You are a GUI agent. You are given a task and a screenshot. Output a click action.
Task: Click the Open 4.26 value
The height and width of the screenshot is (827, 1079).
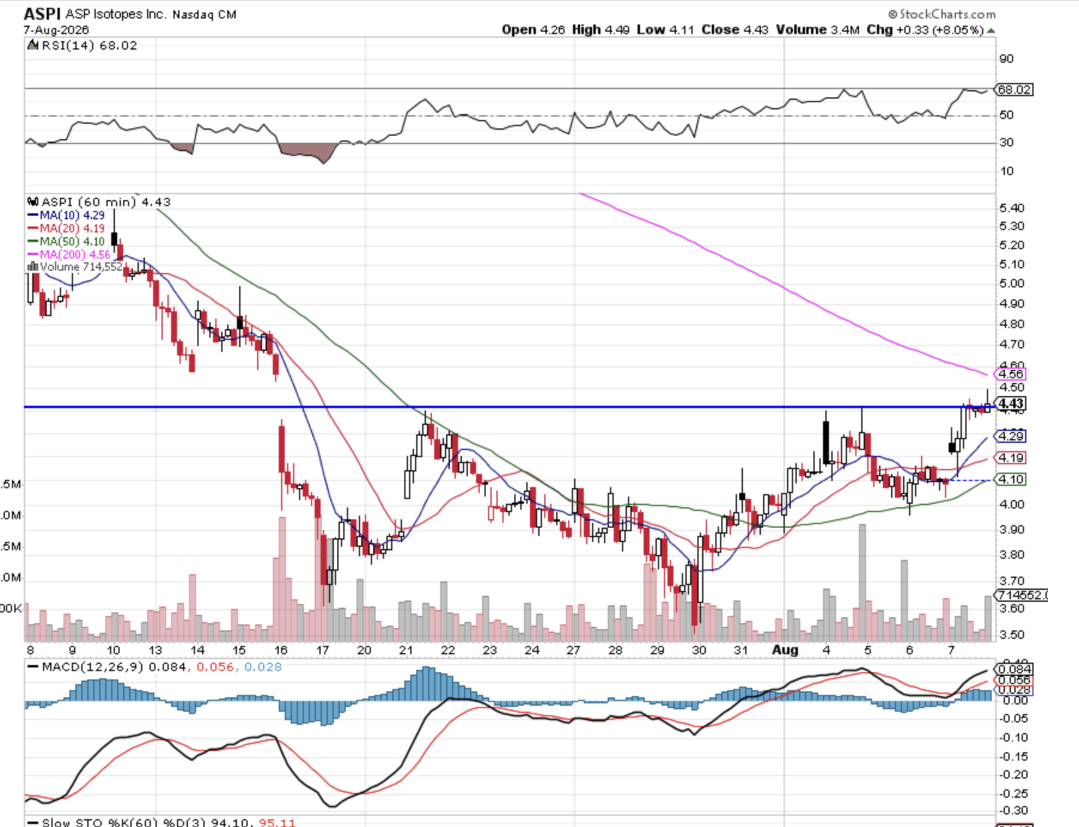pyautogui.click(x=533, y=30)
